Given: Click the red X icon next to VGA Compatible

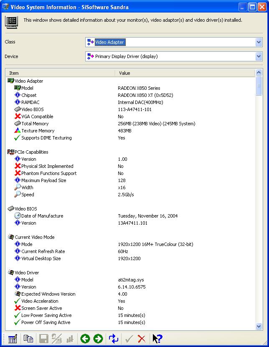Looking at the screenshot, I should click(x=18, y=116).
